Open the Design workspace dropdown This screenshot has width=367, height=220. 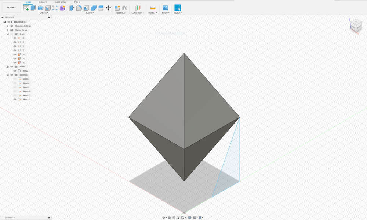(x=11, y=7)
